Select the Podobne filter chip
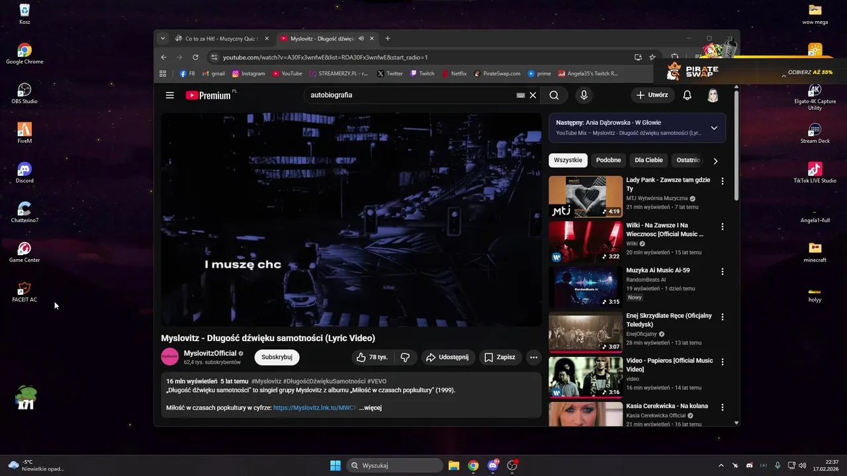This screenshot has width=847, height=476. click(x=608, y=160)
